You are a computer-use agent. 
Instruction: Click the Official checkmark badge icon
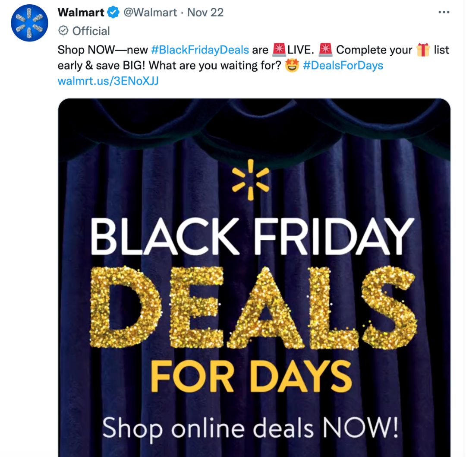click(x=63, y=31)
